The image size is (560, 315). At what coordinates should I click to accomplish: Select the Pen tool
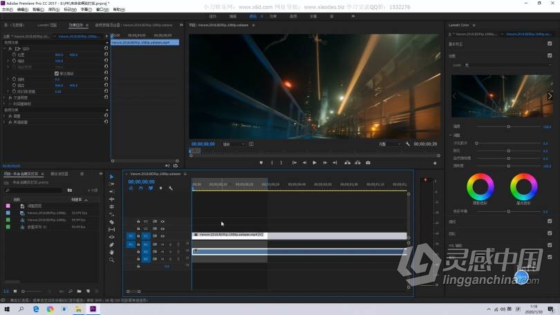click(111, 245)
